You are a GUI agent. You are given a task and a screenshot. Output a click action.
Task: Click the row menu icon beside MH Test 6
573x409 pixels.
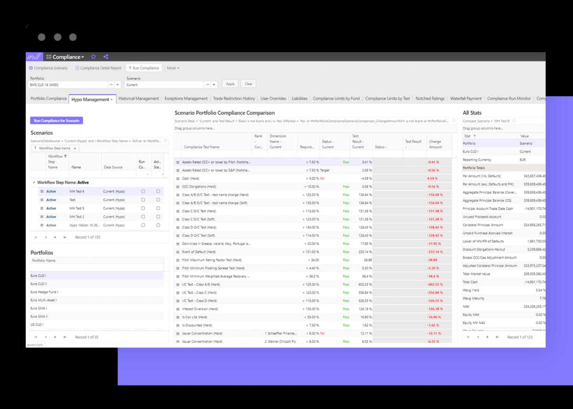tap(42, 191)
